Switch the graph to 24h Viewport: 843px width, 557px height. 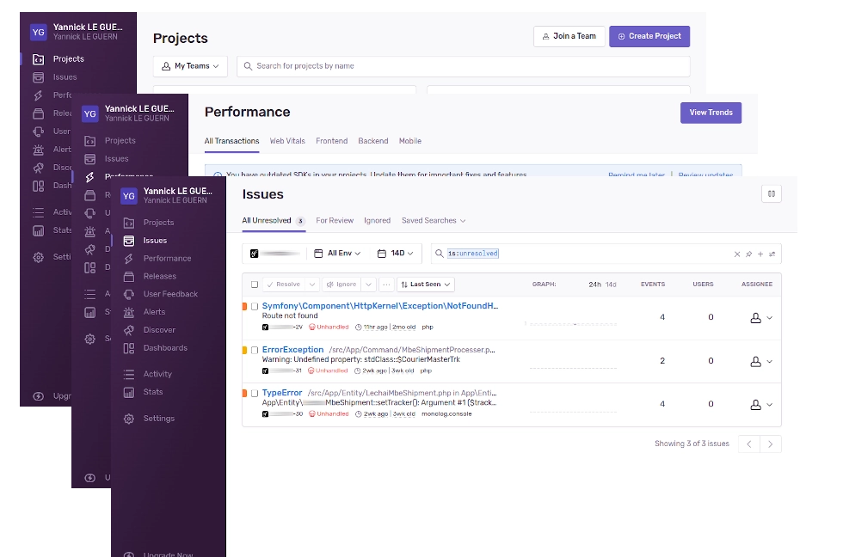[594, 285]
